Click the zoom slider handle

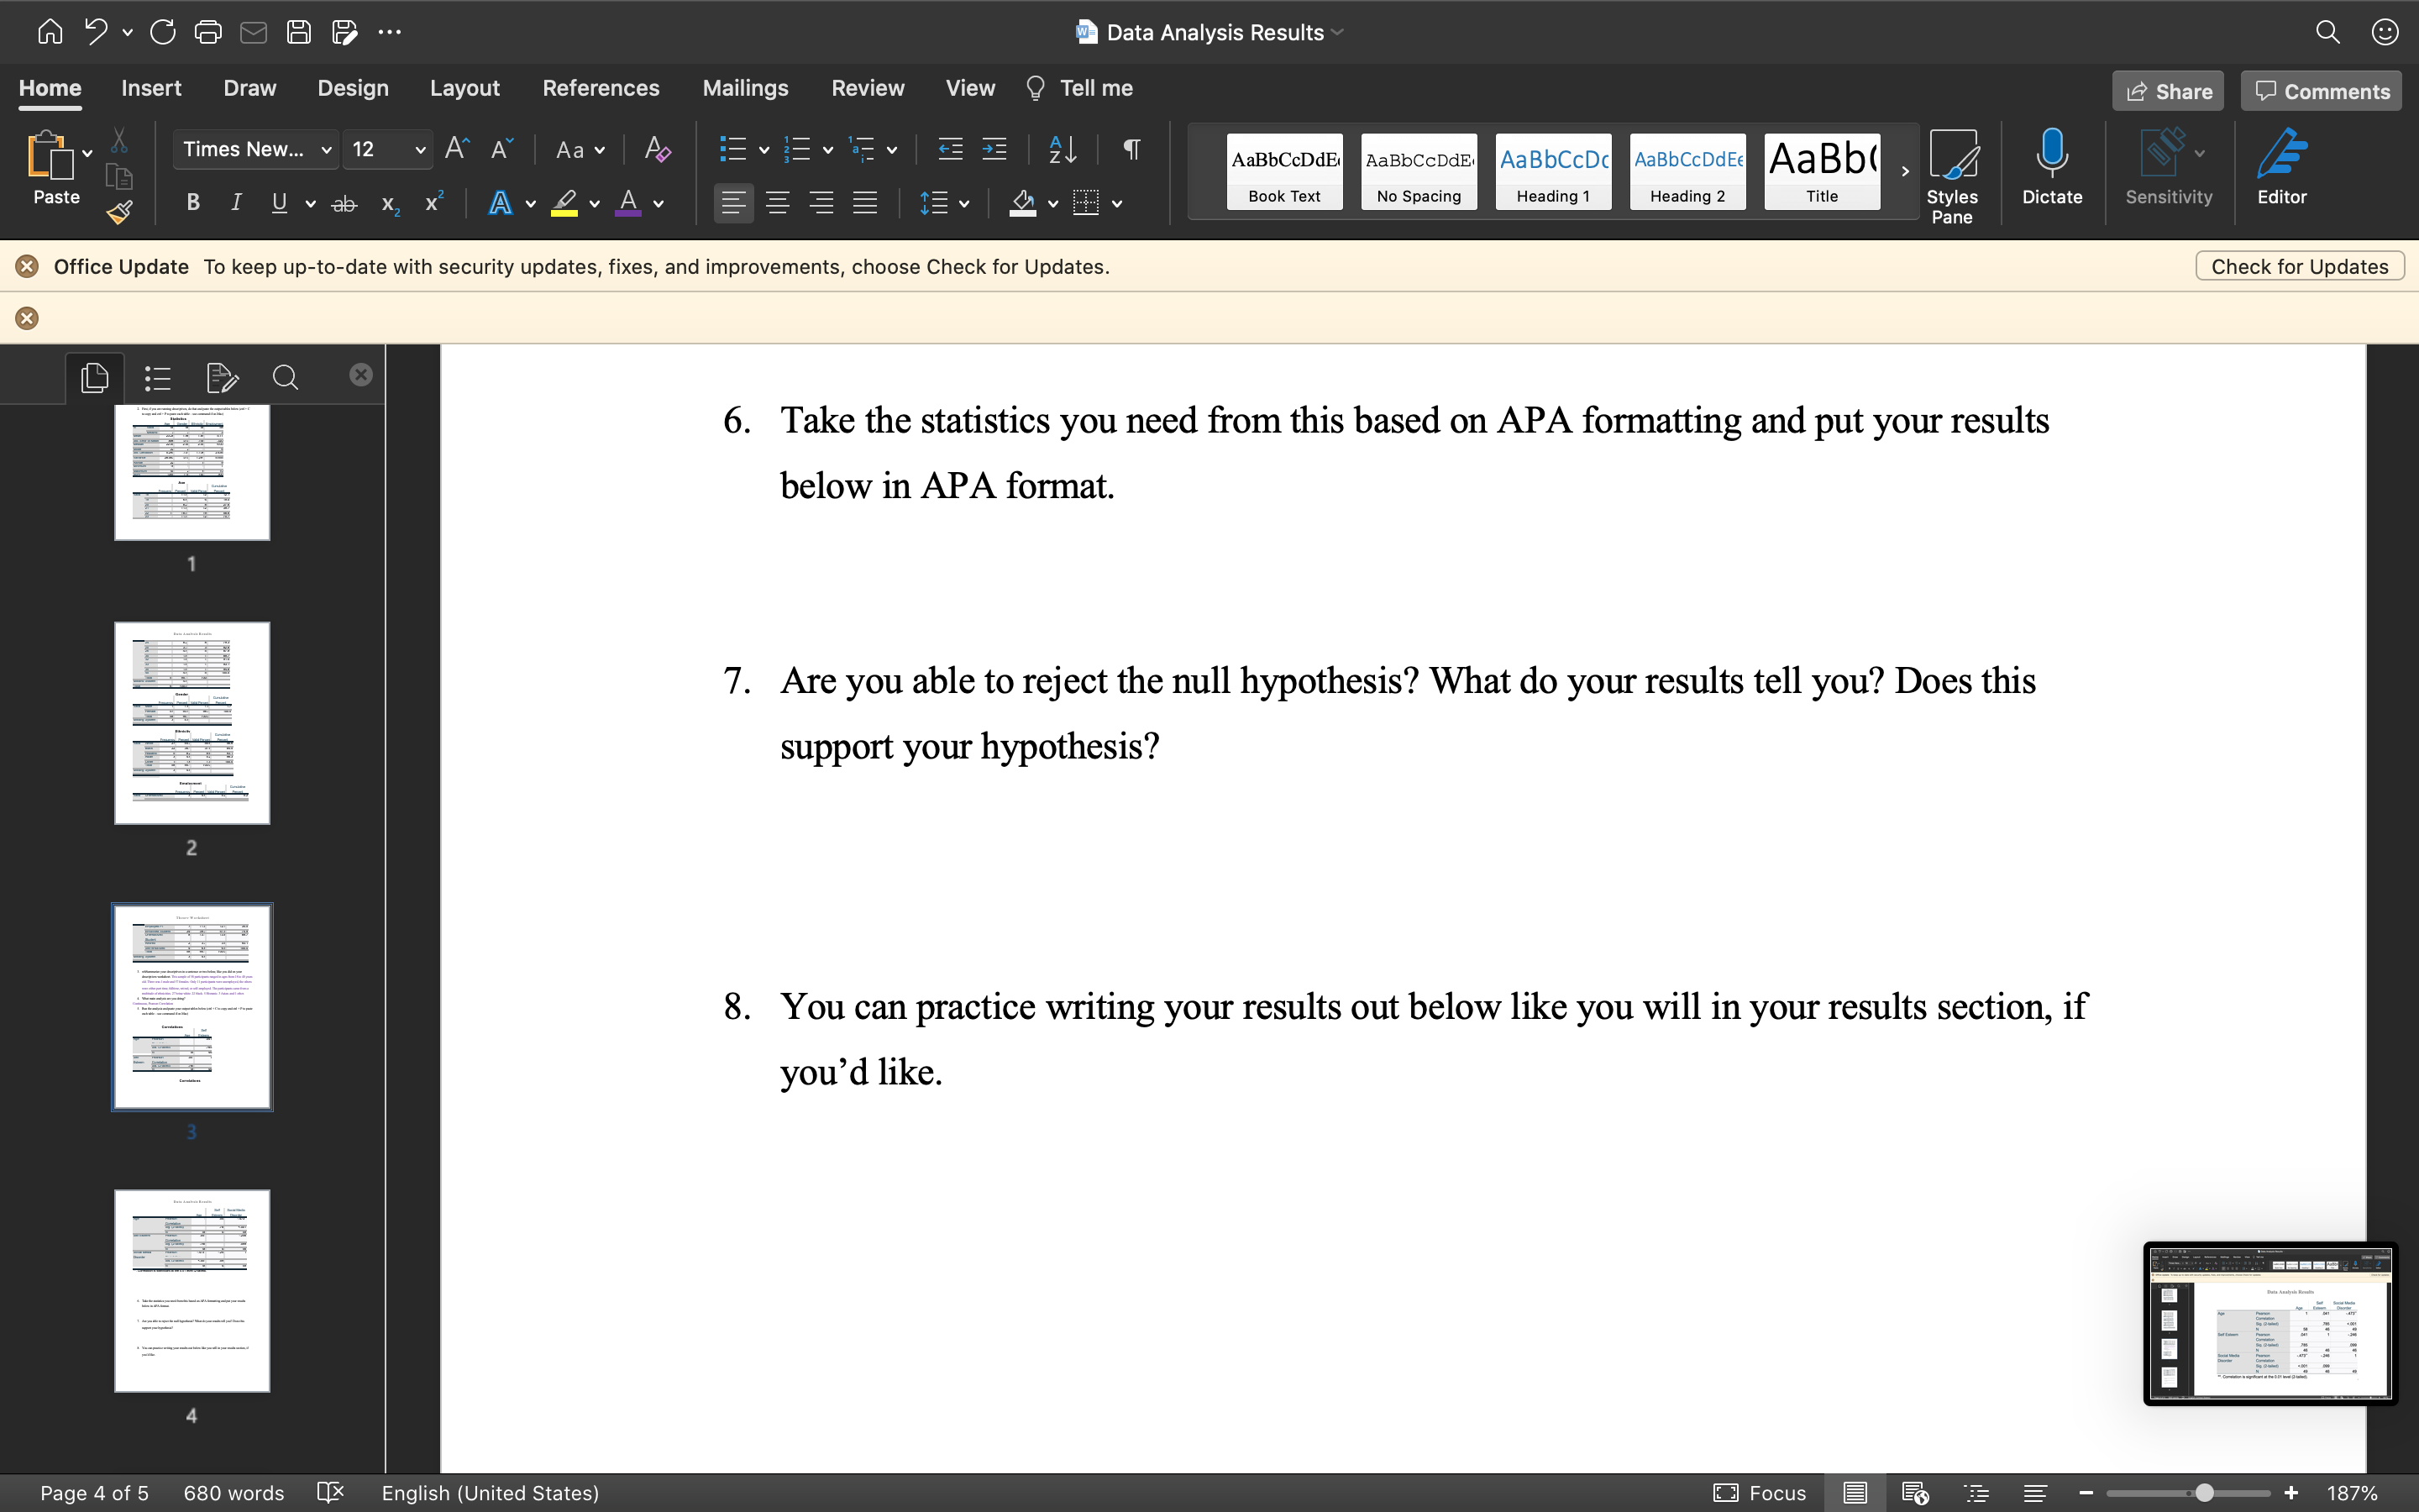point(2204,1493)
